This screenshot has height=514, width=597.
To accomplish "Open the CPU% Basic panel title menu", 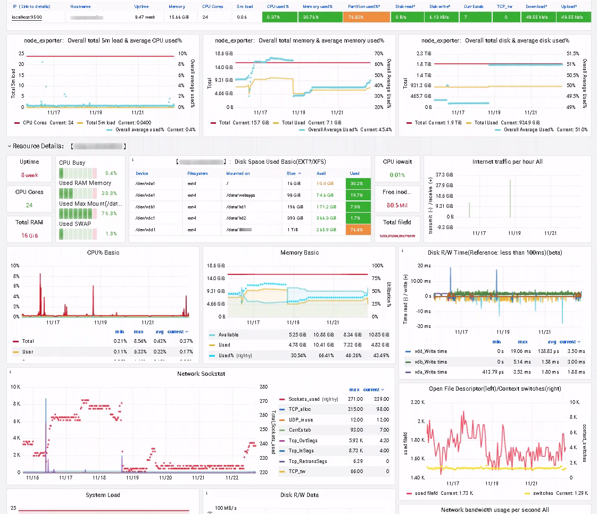I will pos(103,252).
